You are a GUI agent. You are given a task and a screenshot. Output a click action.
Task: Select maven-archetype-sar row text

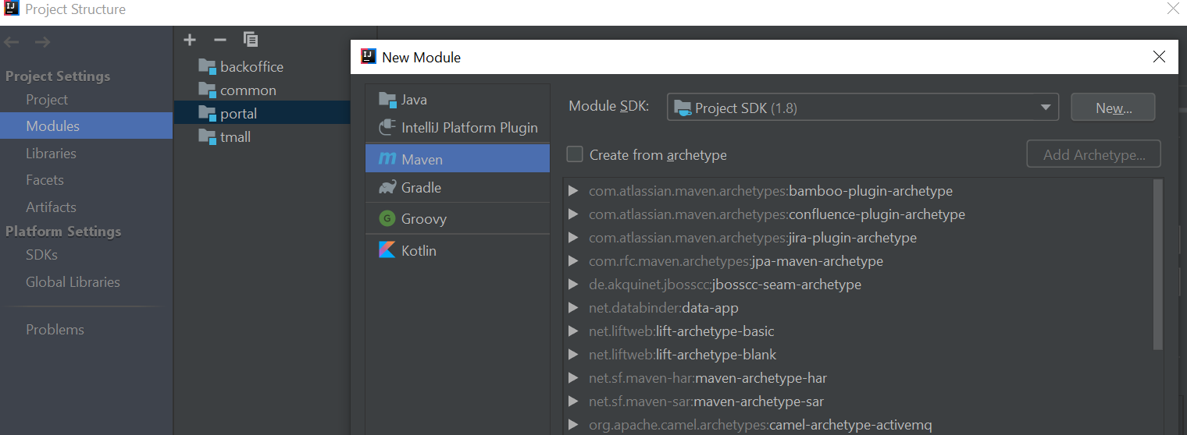[x=707, y=401]
